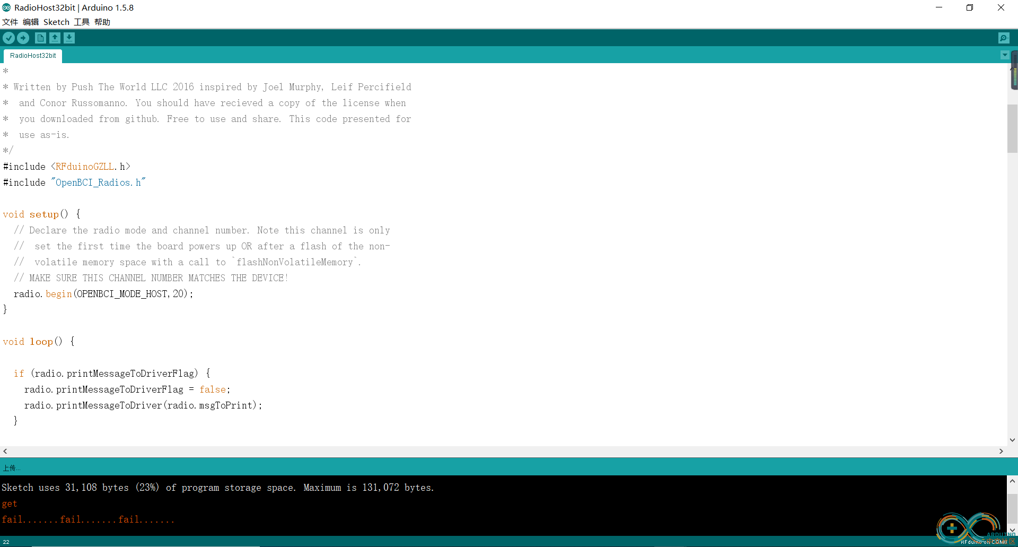The width and height of the screenshot is (1018, 547).
Task: Click the 'Declare the radio mode' comment line
Action: 202,230
